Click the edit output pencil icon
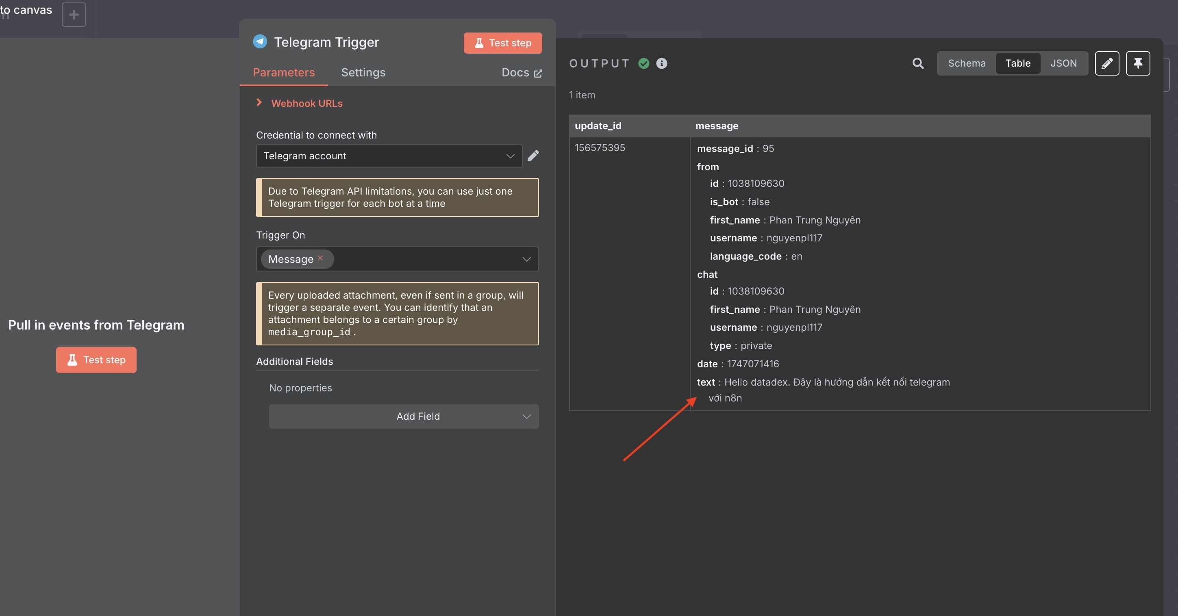 pos(1106,63)
